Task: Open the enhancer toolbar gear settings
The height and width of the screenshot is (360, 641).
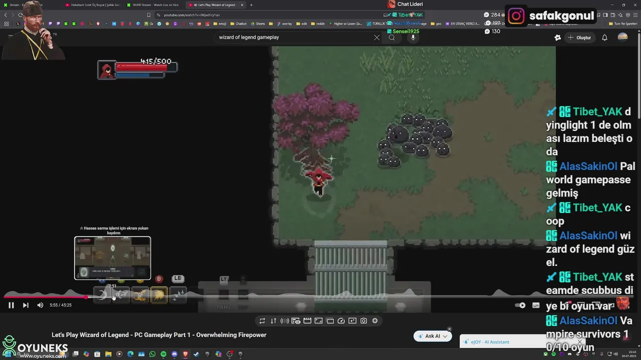Action: pos(375,321)
